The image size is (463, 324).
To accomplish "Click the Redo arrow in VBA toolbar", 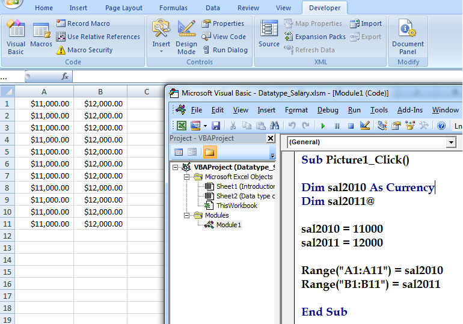I will click(305, 126).
